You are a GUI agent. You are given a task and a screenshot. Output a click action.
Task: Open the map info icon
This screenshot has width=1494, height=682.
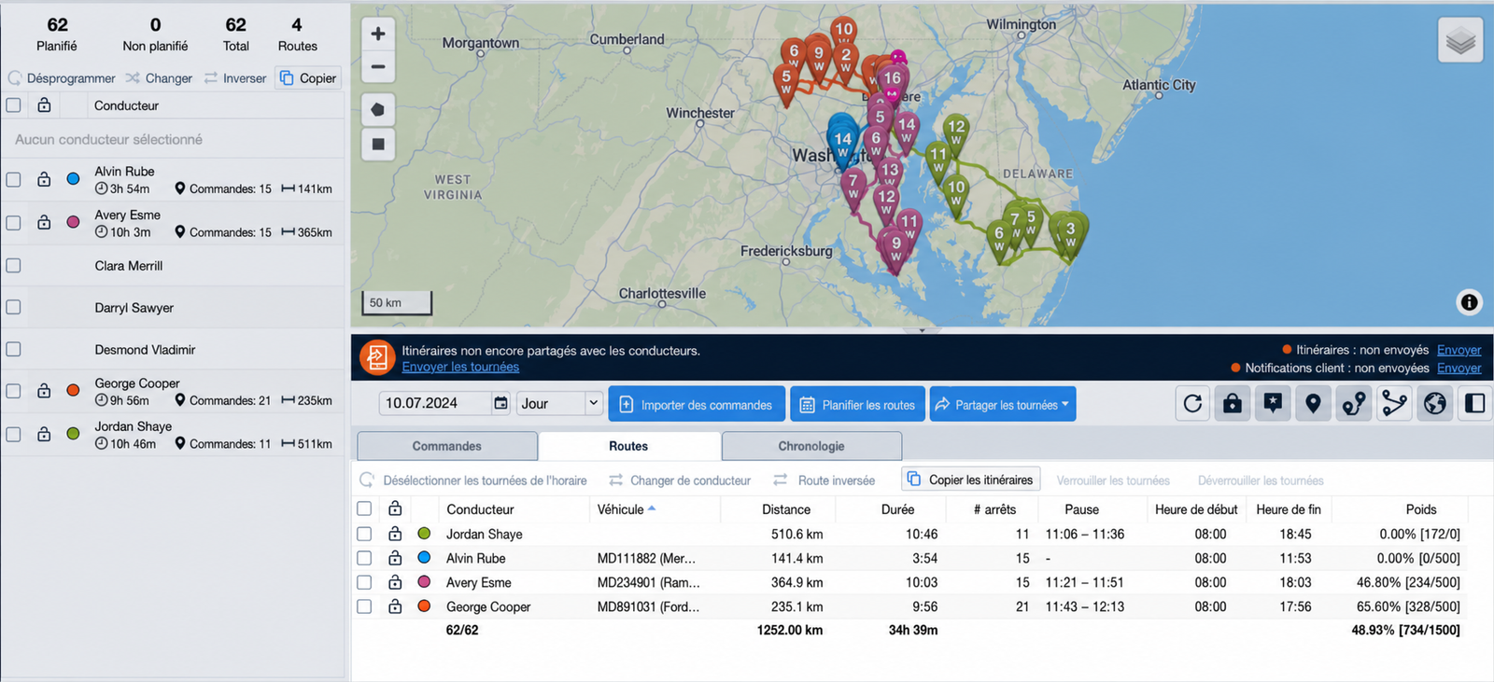[x=1469, y=302]
